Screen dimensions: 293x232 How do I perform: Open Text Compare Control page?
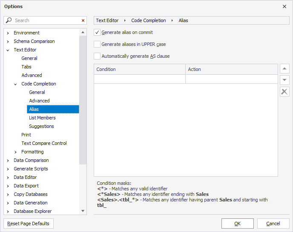point(44,143)
